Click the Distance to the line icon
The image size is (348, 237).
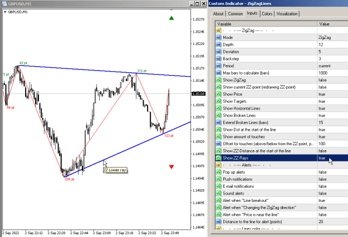[219, 222]
